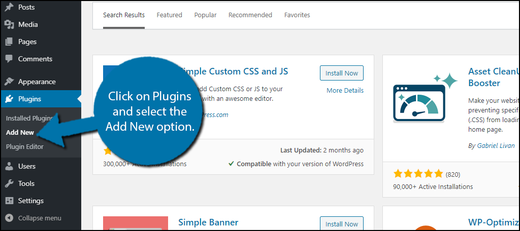Open More Details for Simple Custom CSS
Viewport: 520px width, 231px height.
tap(345, 90)
